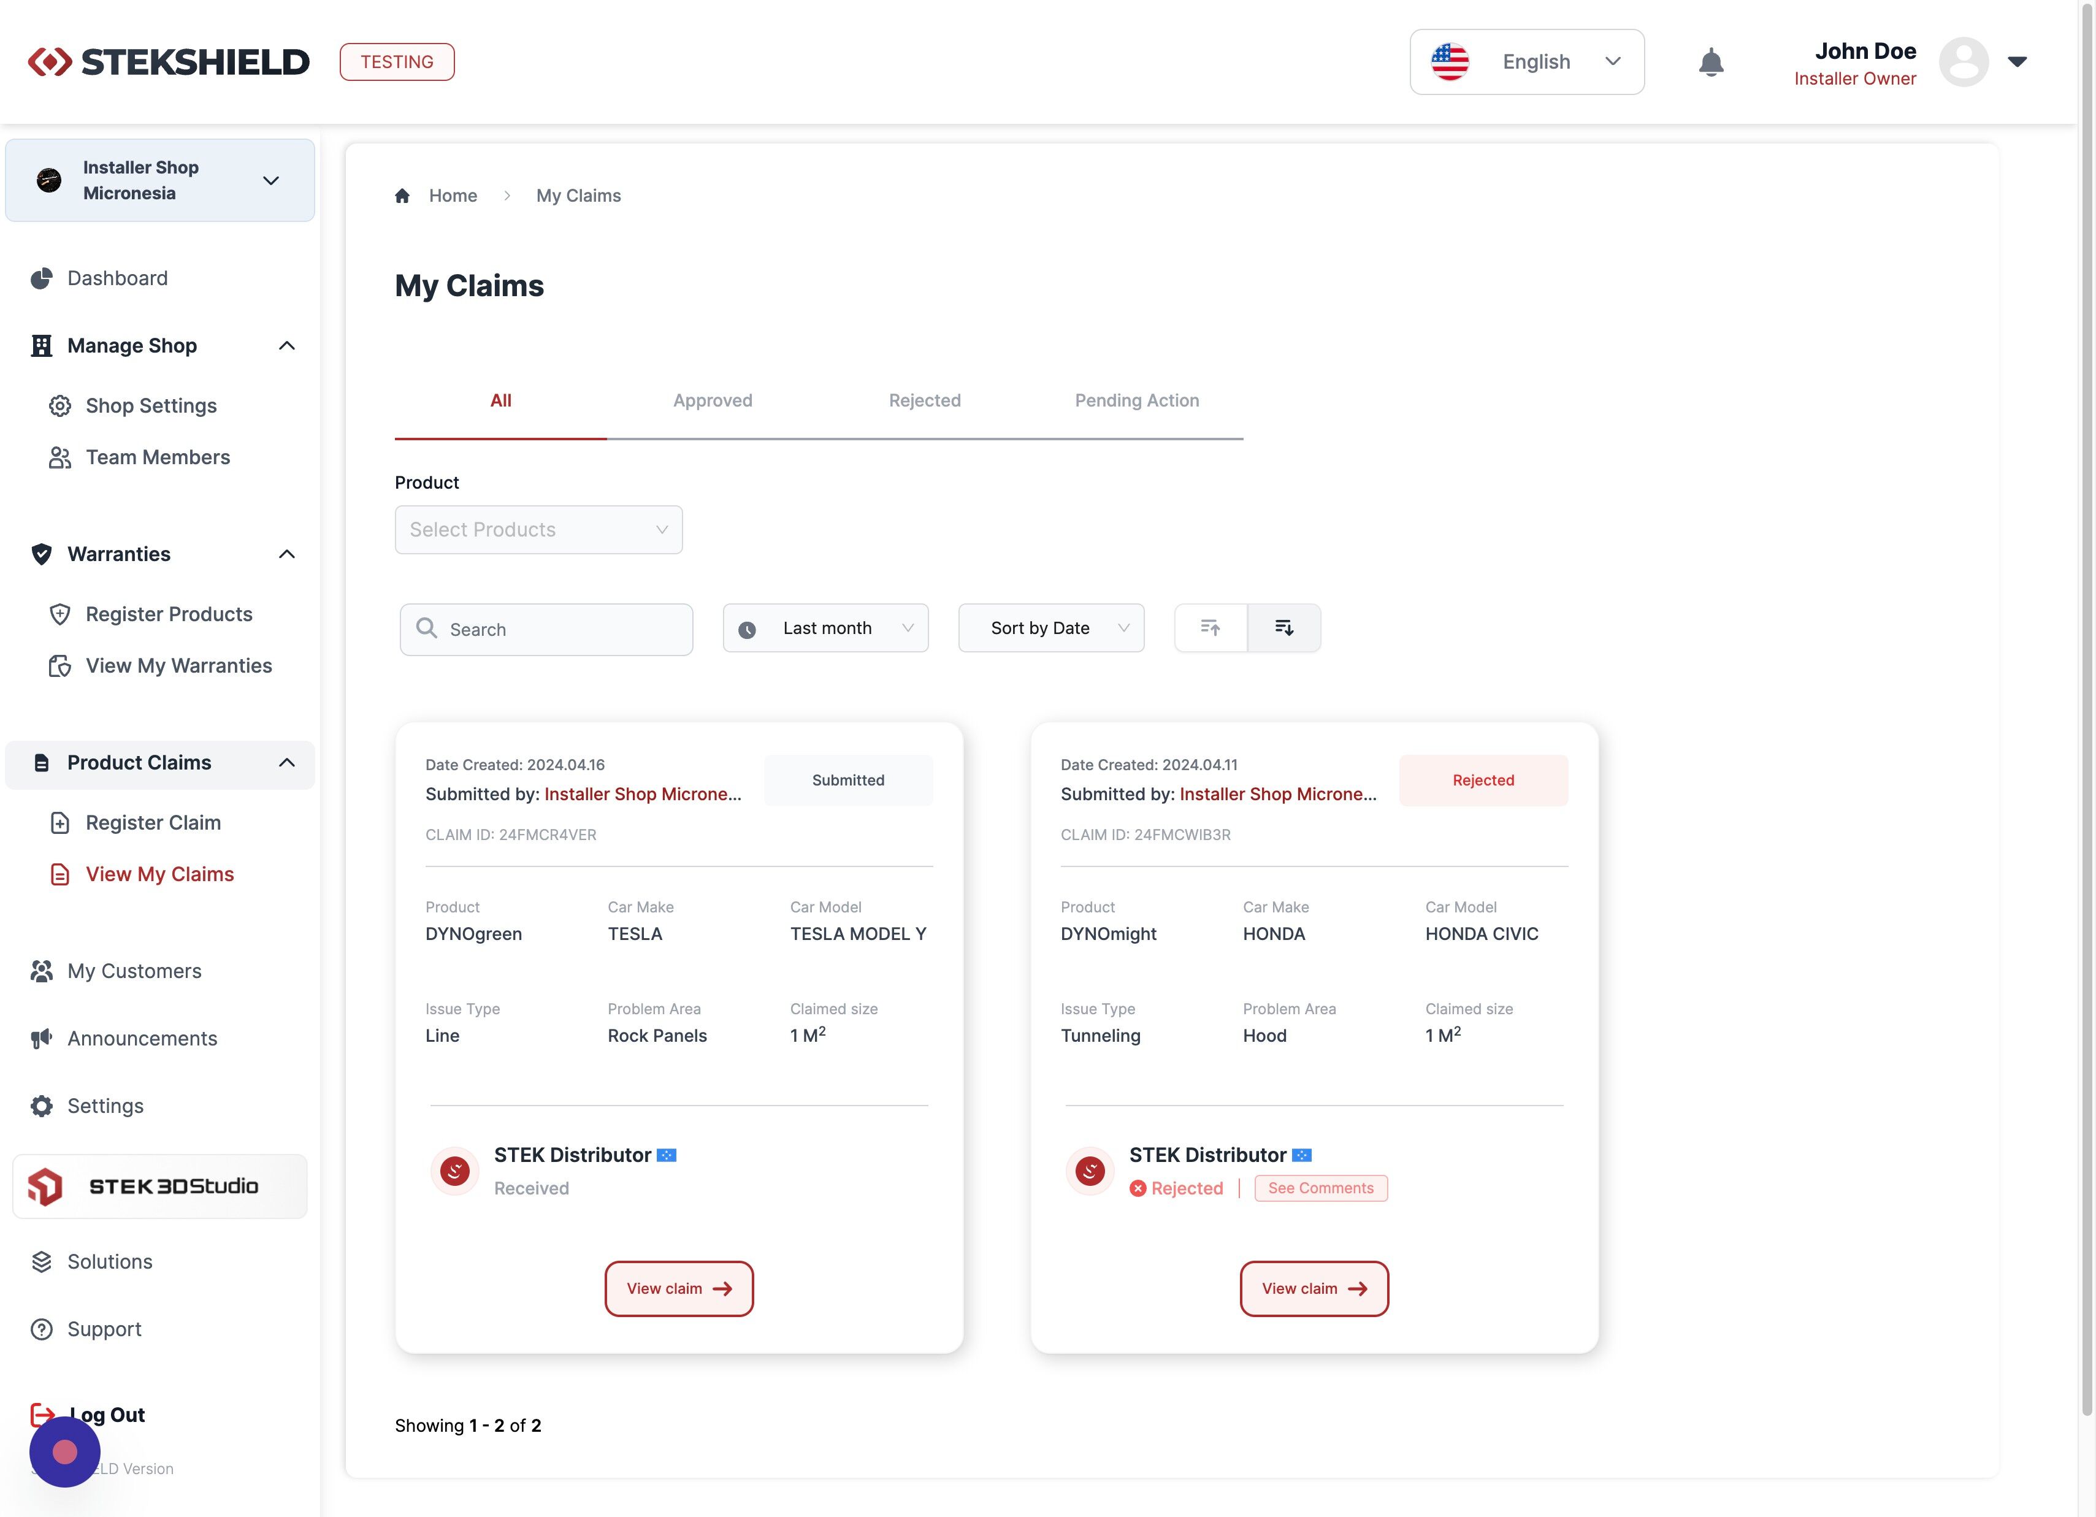View claim 24FMCWIB3R details

pos(1314,1289)
